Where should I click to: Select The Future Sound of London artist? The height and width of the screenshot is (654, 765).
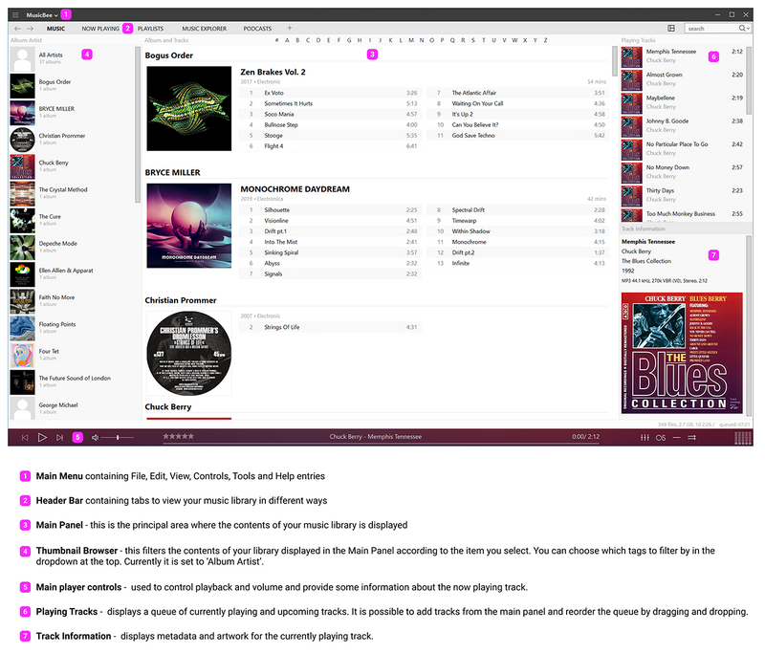point(73,381)
